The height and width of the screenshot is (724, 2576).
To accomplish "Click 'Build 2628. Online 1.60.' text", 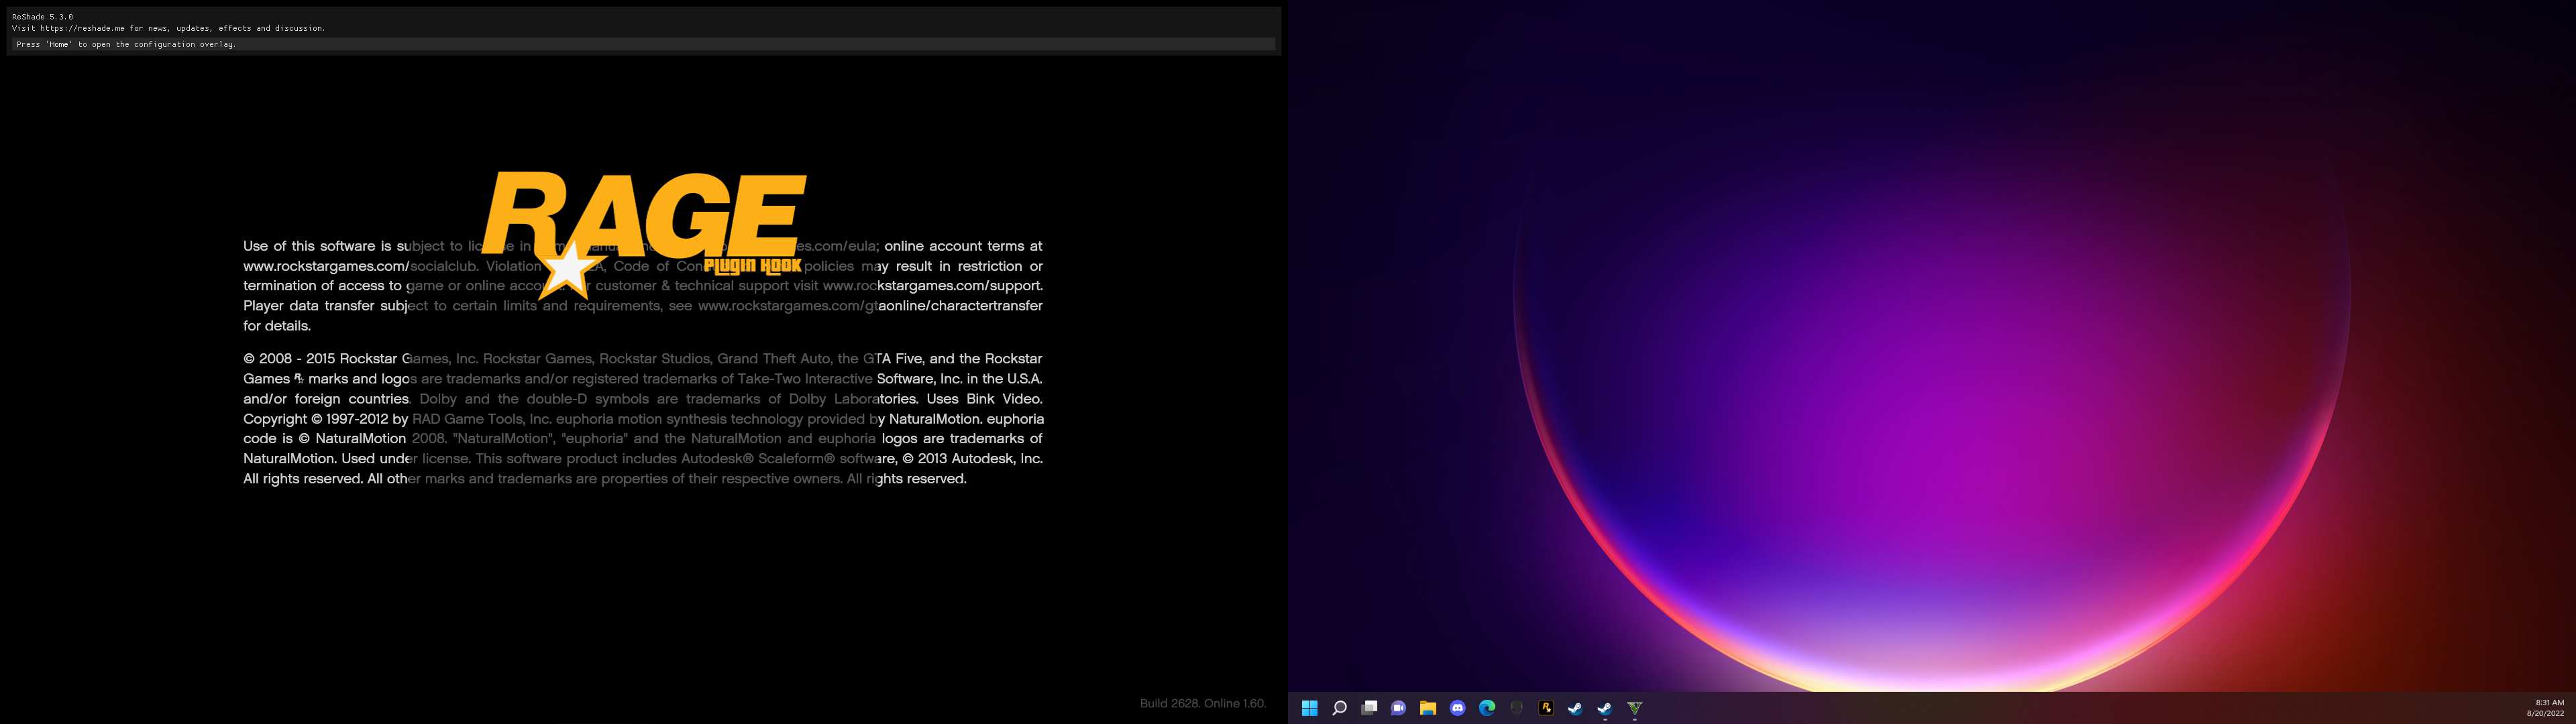I will [1202, 703].
